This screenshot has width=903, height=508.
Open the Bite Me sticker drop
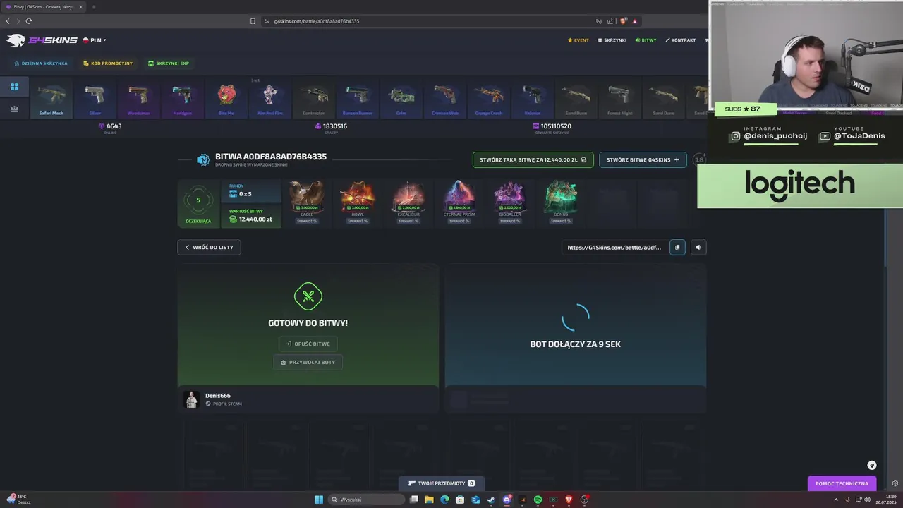tap(226, 99)
